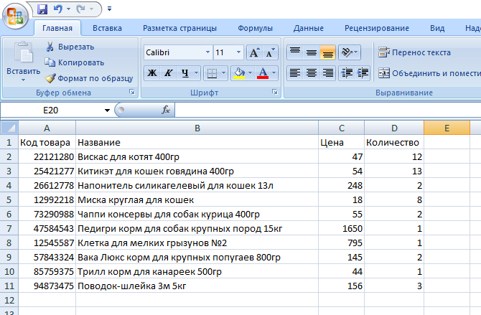Open Формулы tab
The width and height of the screenshot is (481, 315).
[256, 28]
